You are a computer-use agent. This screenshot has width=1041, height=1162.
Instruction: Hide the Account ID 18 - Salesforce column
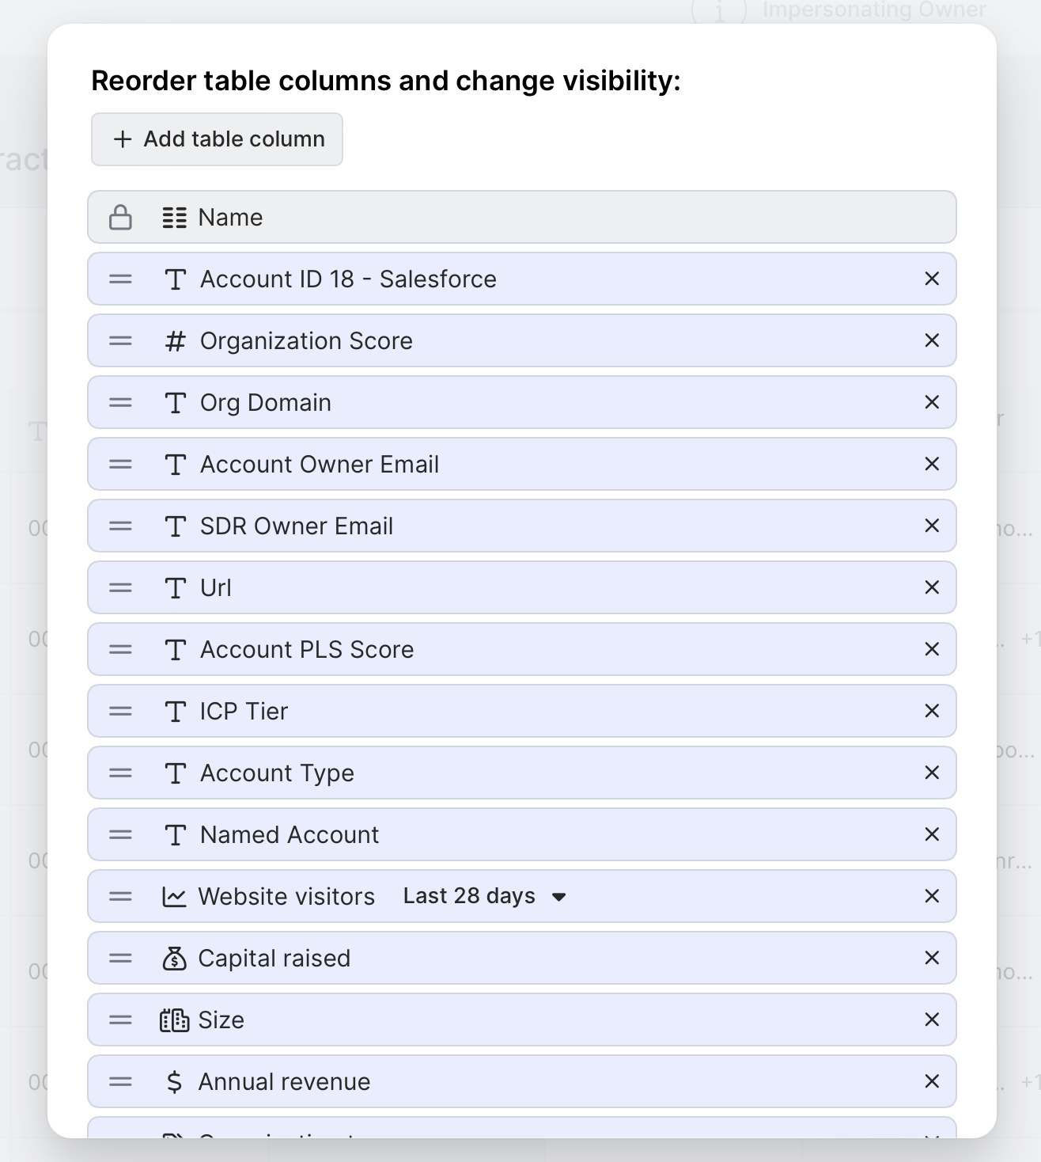coord(932,279)
